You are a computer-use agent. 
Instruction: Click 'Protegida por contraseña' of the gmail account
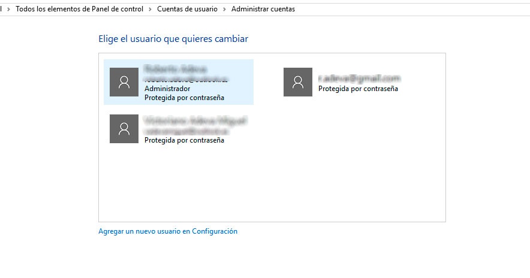pyautogui.click(x=358, y=89)
